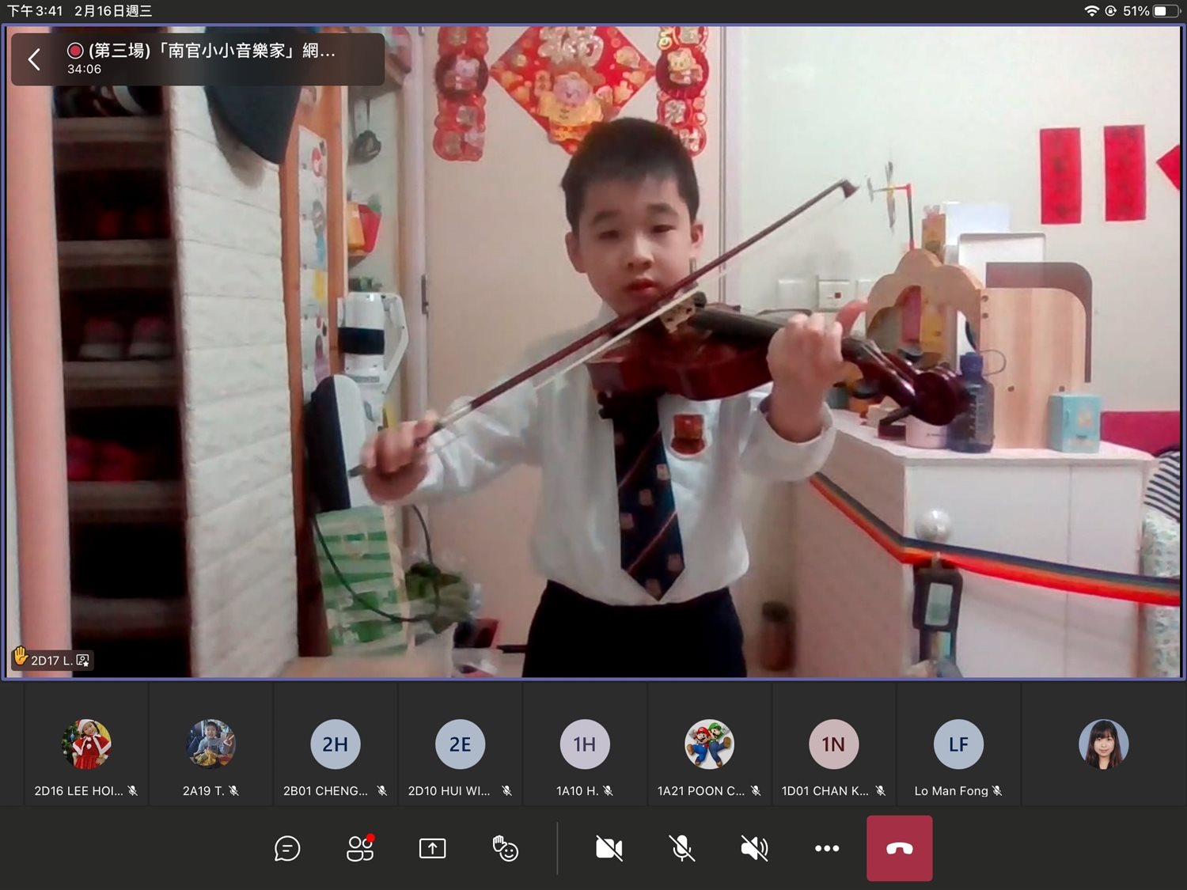This screenshot has height=890, width=1187.
Task: Select the 2H avatar for 2B01 CHENG
Action: coord(336,744)
